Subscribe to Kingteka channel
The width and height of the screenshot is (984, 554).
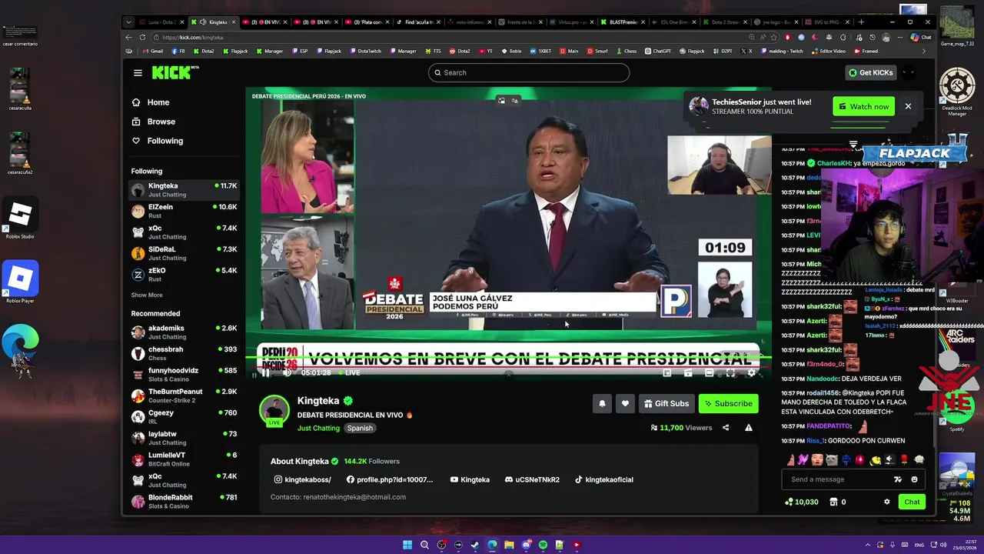728,403
